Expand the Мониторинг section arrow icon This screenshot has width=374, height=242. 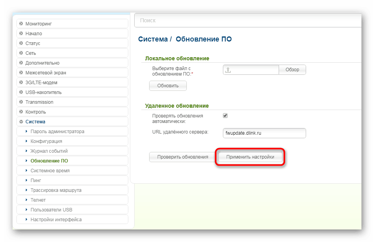(21, 23)
